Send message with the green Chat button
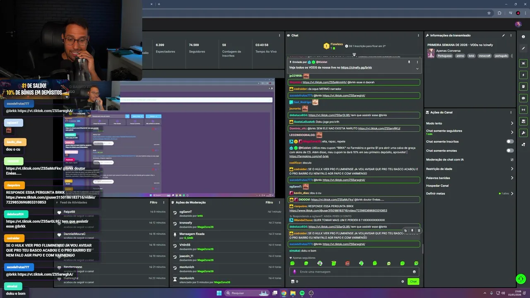Viewport: 530px width, 298px height. [x=413, y=281]
